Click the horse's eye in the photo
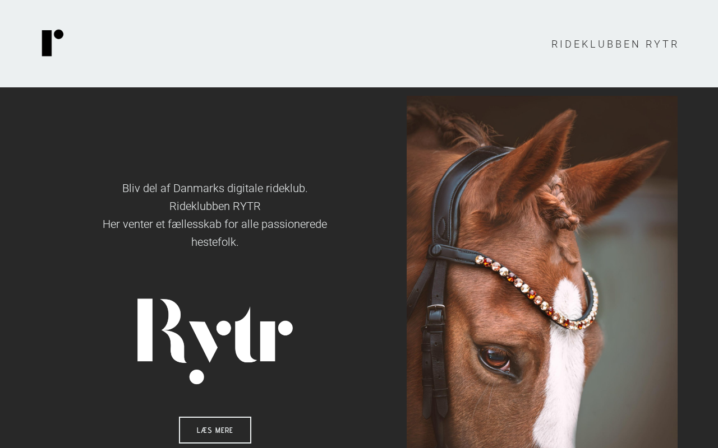Screen dimensions: 718x448 click(495, 357)
